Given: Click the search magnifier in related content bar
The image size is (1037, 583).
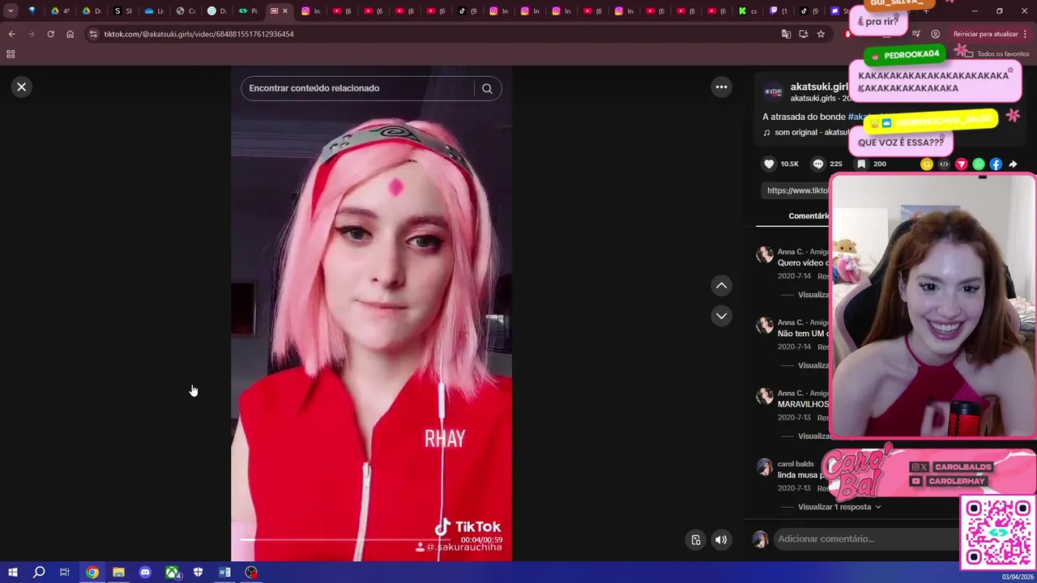Looking at the screenshot, I should (487, 88).
